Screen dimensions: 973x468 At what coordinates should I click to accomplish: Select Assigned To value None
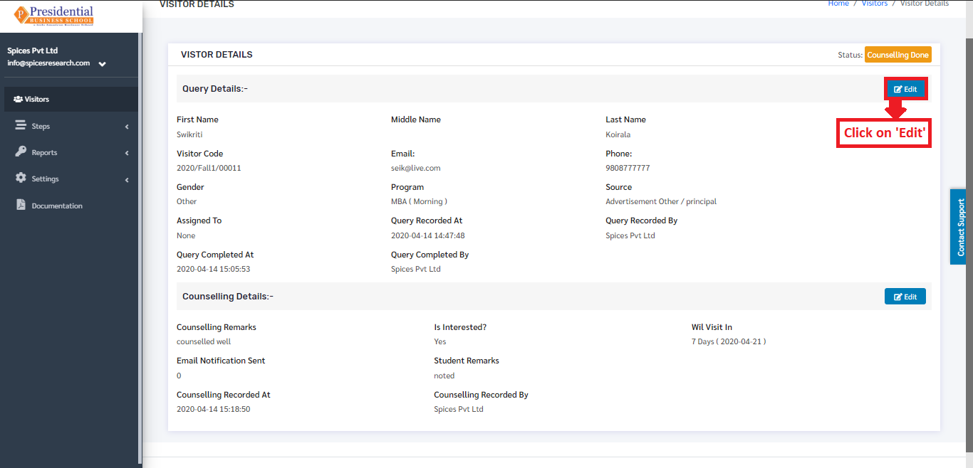[x=186, y=235]
